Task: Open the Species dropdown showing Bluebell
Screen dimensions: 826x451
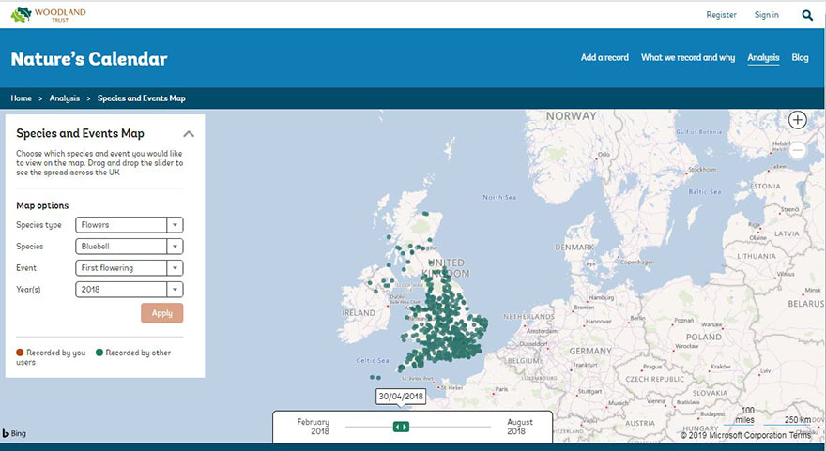Action: click(x=129, y=247)
